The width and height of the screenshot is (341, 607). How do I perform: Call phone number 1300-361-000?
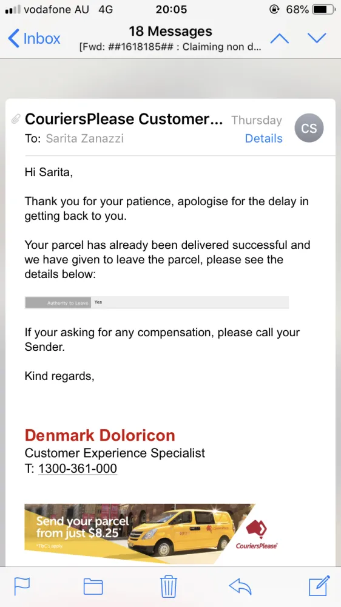tap(78, 469)
